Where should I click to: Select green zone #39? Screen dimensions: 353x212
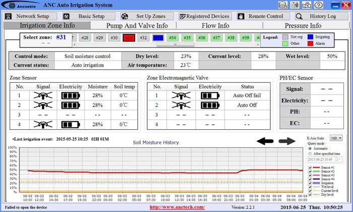click(x=246, y=38)
